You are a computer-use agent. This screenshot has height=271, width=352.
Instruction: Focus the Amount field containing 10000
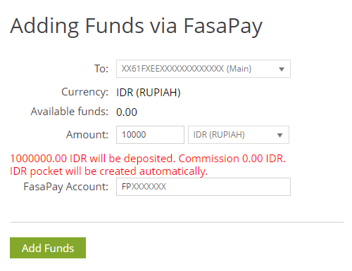point(150,135)
